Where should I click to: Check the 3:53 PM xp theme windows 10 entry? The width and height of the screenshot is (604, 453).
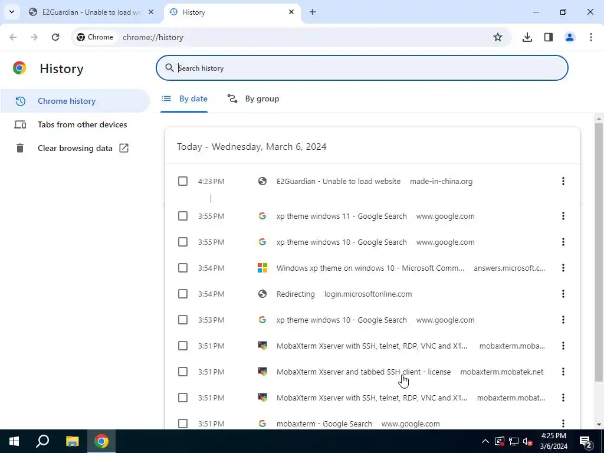[x=183, y=320]
